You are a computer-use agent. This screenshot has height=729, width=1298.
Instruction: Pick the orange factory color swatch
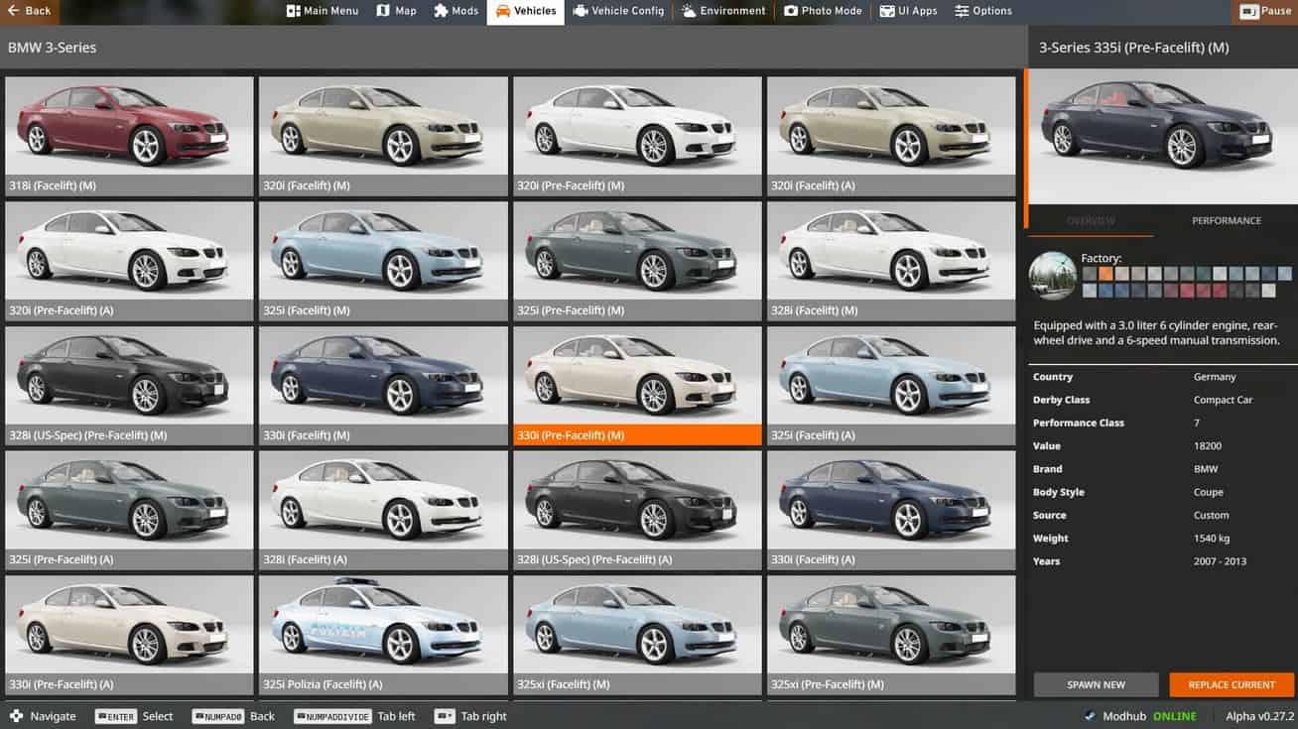pos(1105,274)
